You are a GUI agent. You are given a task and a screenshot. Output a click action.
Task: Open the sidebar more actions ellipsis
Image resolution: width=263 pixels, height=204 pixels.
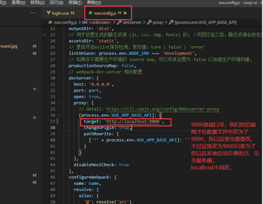pos(33,13)
